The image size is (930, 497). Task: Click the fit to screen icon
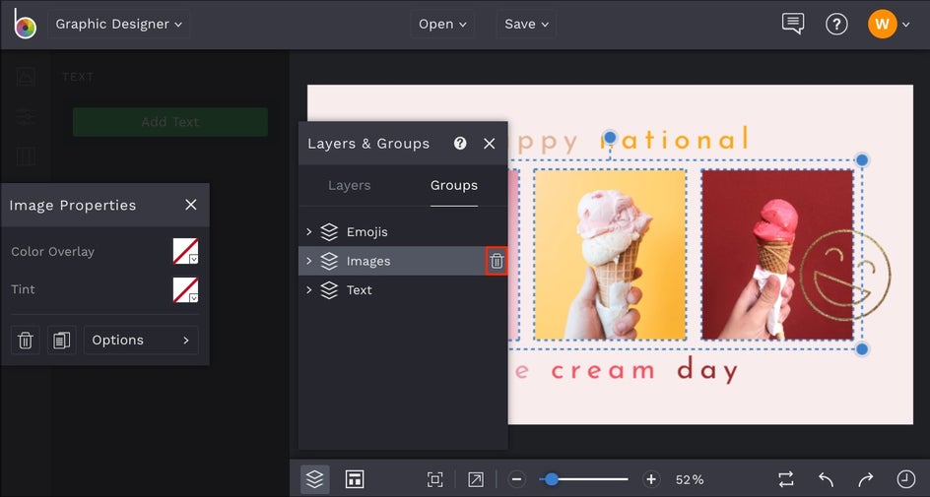[434, 479]
